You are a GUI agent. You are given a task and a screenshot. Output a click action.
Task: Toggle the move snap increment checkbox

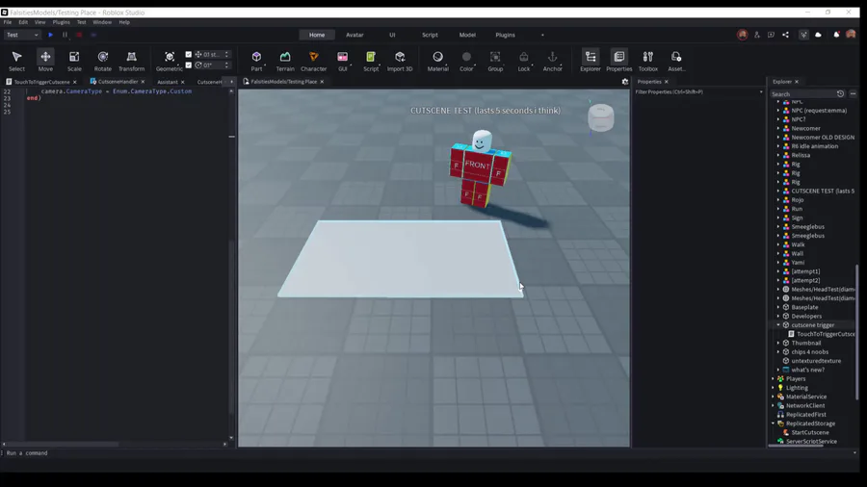coord(189,54)
